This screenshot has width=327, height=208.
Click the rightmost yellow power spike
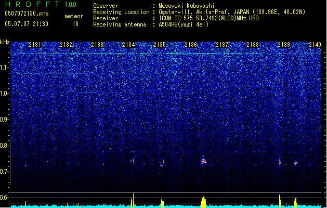[x=295, y=203]
